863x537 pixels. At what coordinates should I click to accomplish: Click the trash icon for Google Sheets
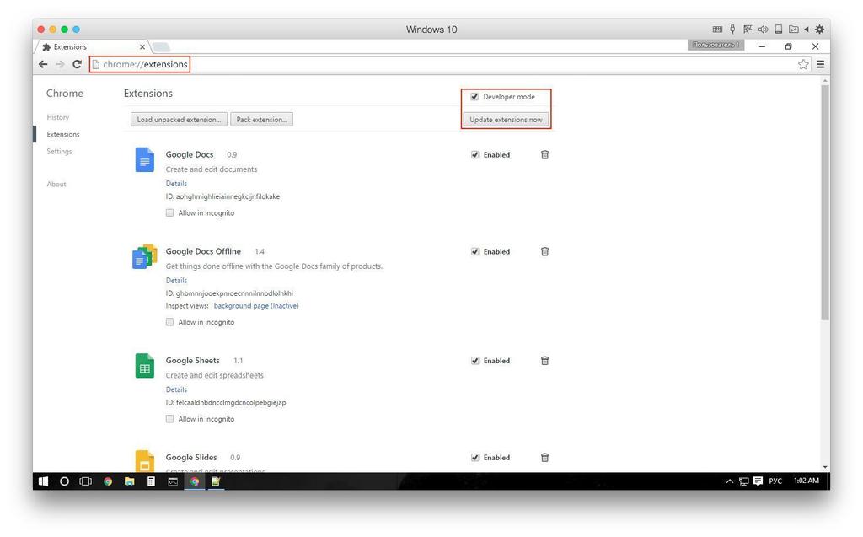(545, 361)
